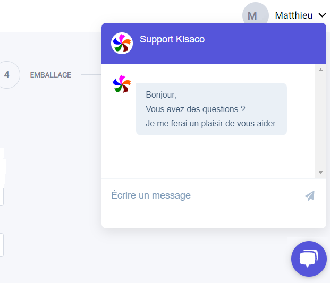The image size is (330, 283).
Task: Open the Matthieu account menu
Action: click(x=293, y=15)
